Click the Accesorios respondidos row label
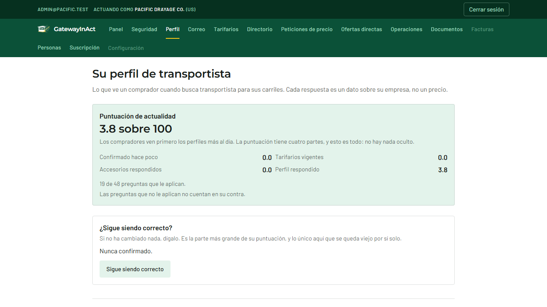The height and width of the screenshot is (307, 547). coord(131,170)
